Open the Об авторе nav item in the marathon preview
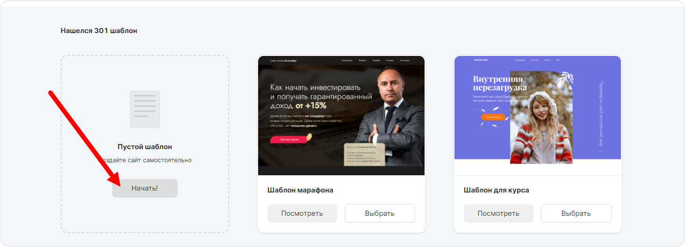 click(x=404, y=61)
